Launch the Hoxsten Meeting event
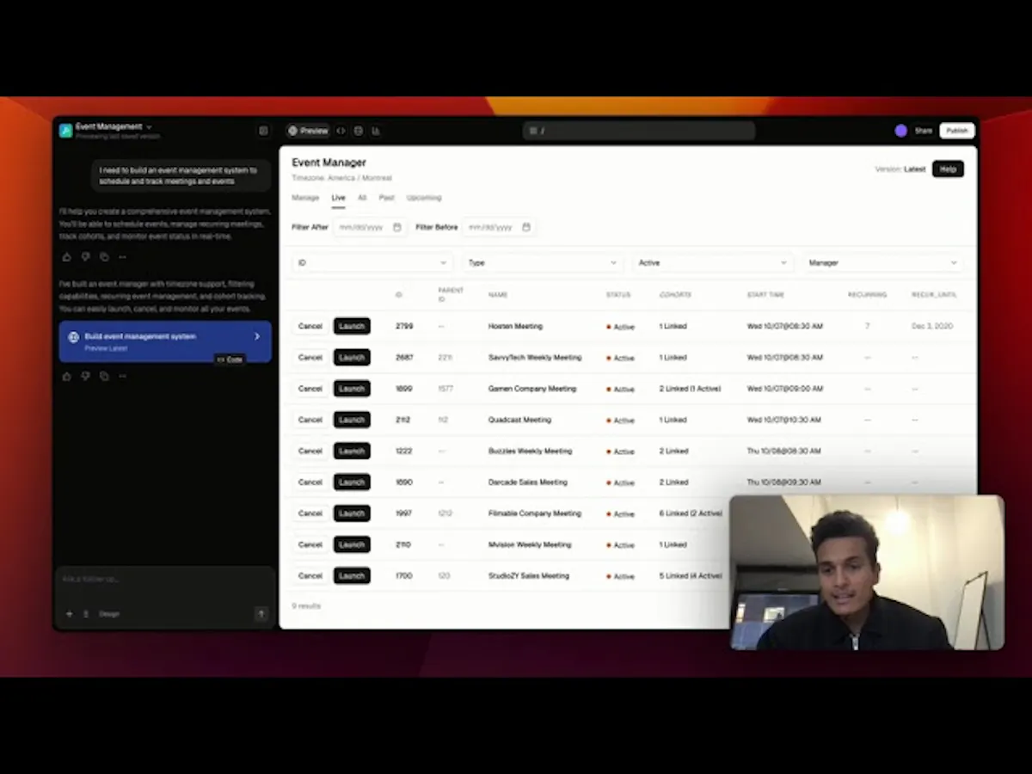This screenshot has height=774, width=1032. tap(352, 326)
